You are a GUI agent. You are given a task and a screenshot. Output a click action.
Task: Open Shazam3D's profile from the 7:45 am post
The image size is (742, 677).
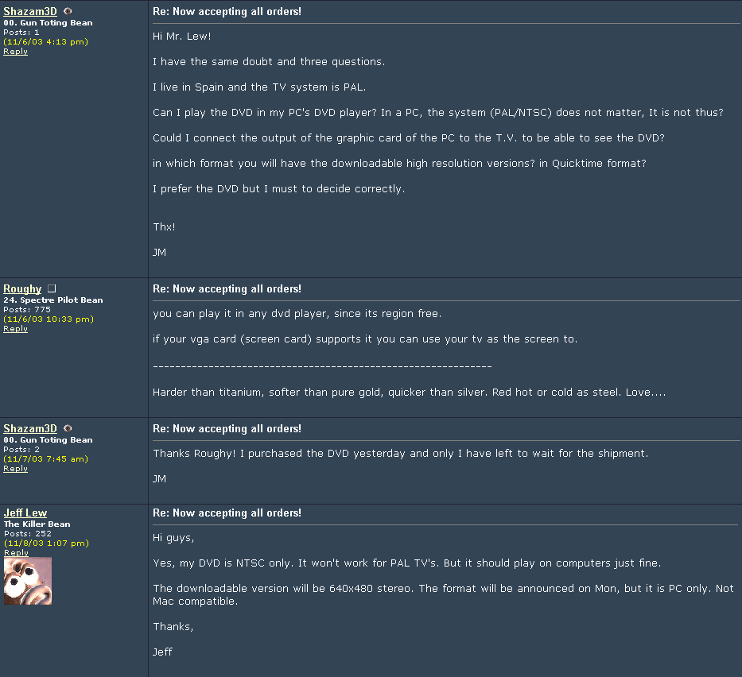30,429
